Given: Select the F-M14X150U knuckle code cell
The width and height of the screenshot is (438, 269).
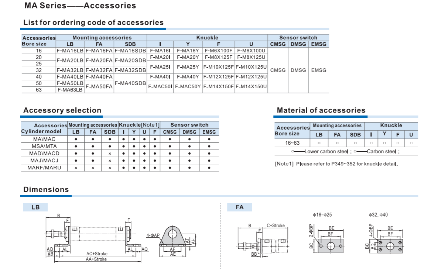Looking at the screenshot, I should [251, 87].
